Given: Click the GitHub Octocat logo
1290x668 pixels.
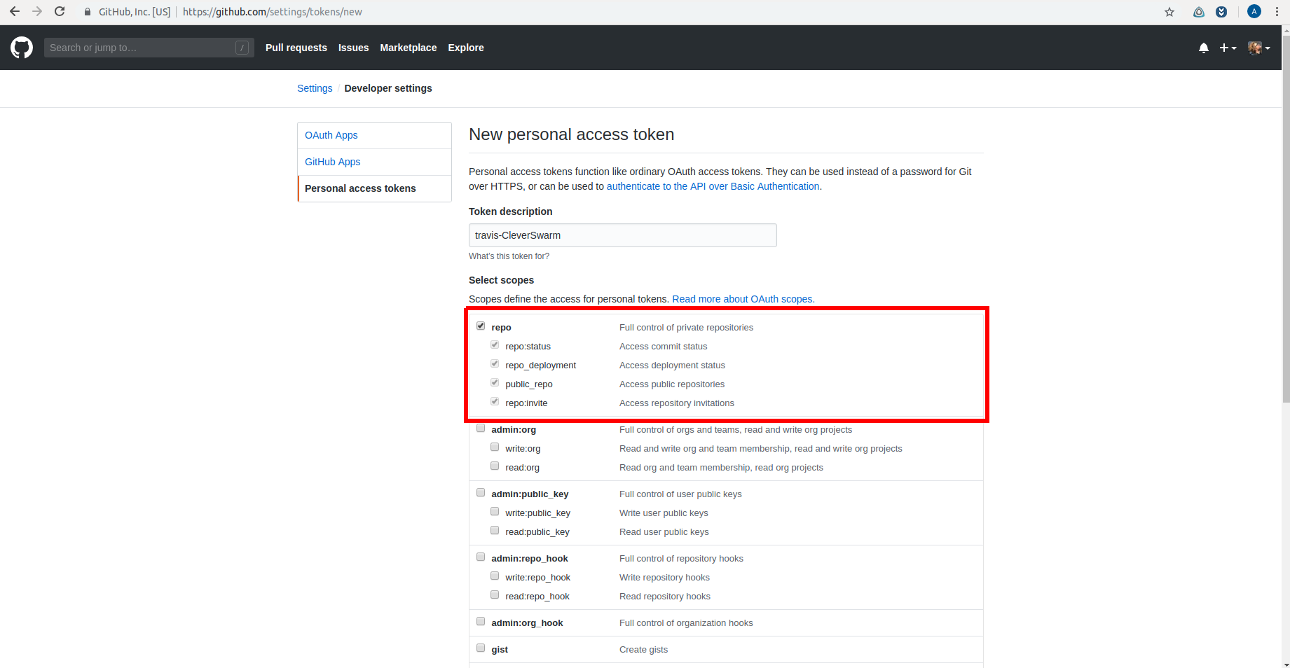Looking at the screenshot, I should tap(22, 48).
